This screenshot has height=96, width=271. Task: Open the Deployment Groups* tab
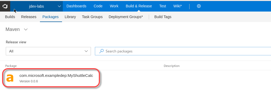point(126,17)
